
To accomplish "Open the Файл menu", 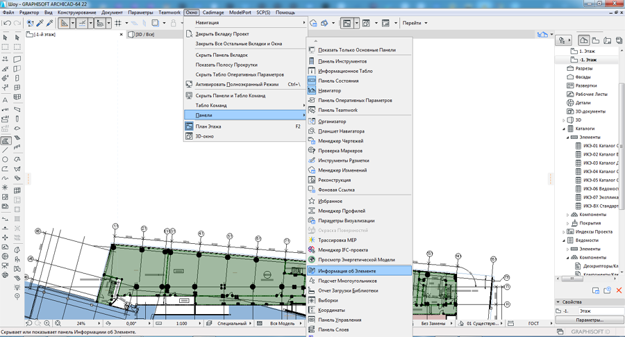I will [8, 13].
